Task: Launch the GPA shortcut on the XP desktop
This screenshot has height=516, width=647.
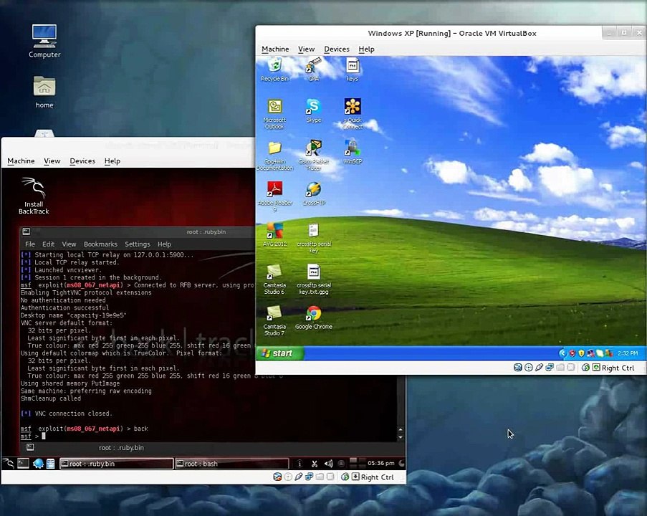Action: tap(314, 70)
